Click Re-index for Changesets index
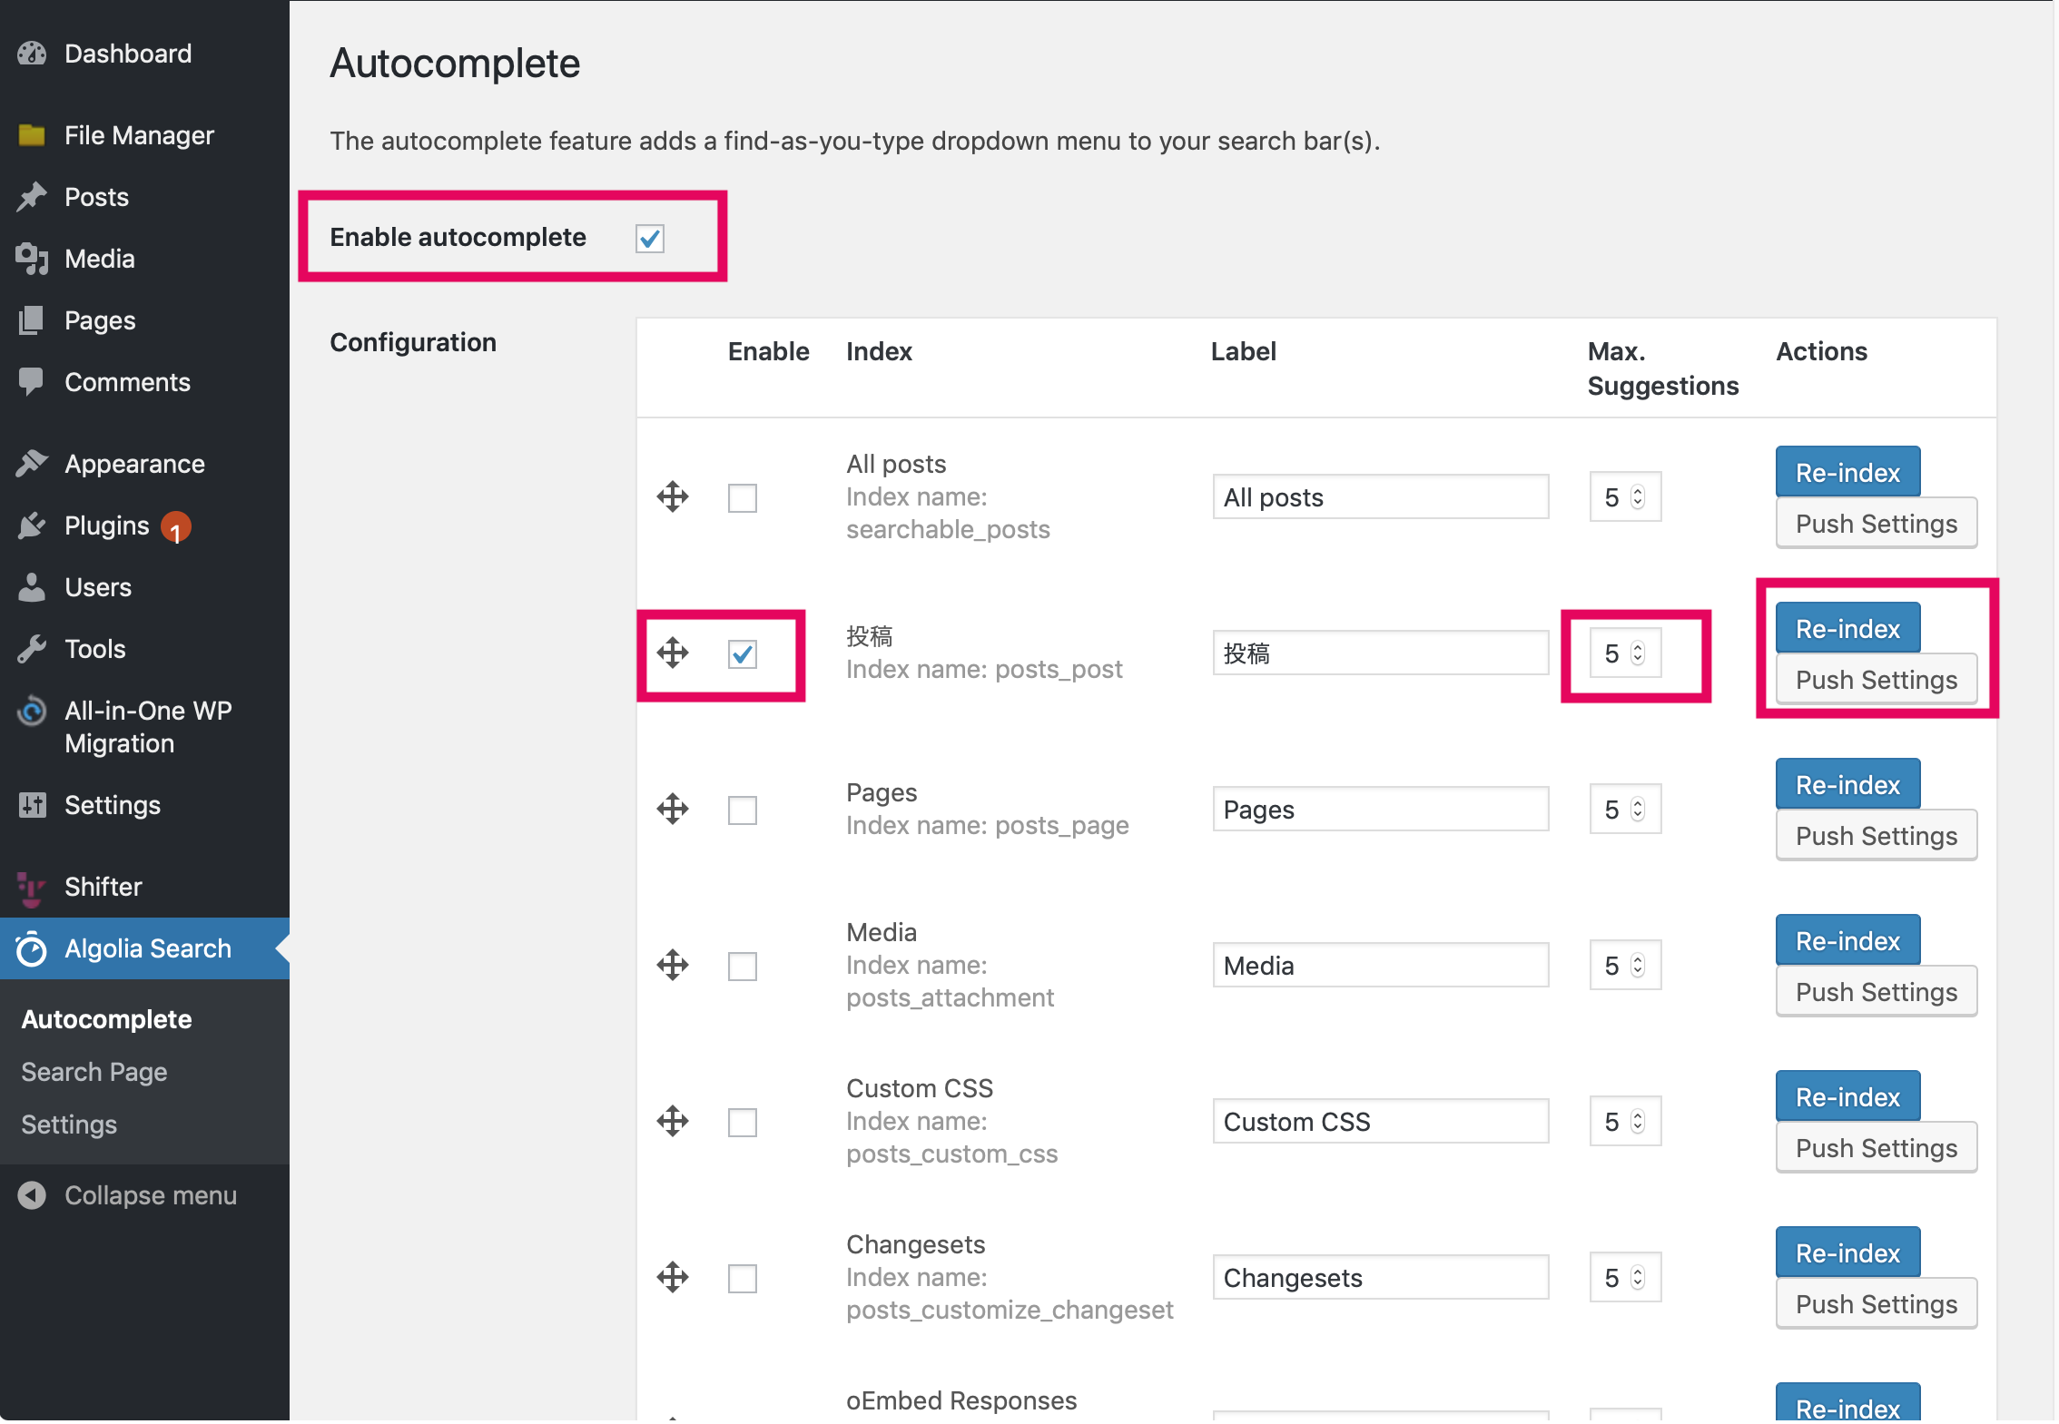2059x1424 pixels. coord(1847,1252)
